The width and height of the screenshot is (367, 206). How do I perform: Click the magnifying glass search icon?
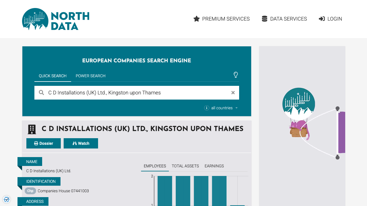click(42, 93)
